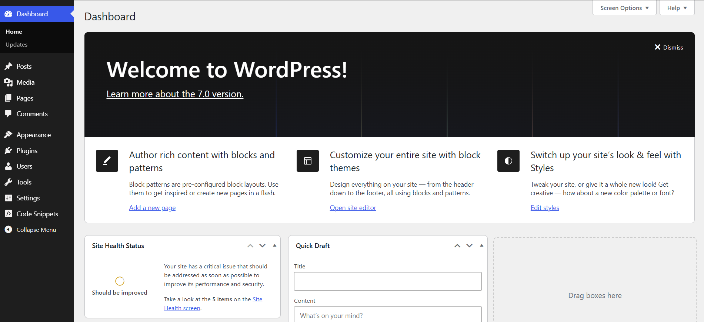Screen dimensions: 704x322
Task: Open the Help dropdown tab
Action: pyautogui.click(x=677, y=8)
